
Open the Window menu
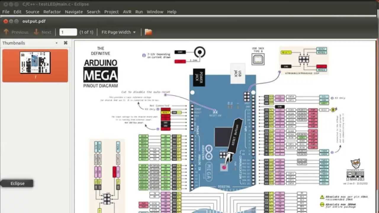(x=155, y=12)
